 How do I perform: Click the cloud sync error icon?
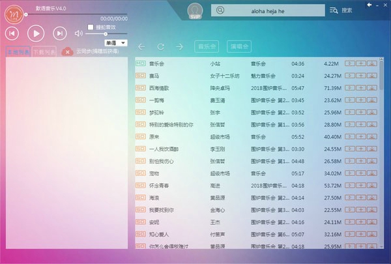point(67,51)
